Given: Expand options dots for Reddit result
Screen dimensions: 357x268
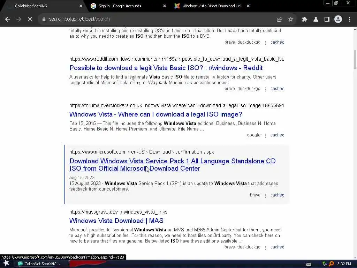Looking at the screenshot, I should [265, 89].
